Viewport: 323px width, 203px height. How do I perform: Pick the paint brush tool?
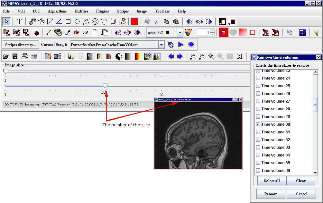tap(49, 33)
